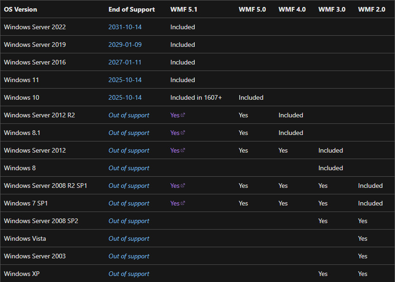
Task: Click WMF 5.0 Yes cell for Windows Server 2012 R2
Action: pos(243,115)
